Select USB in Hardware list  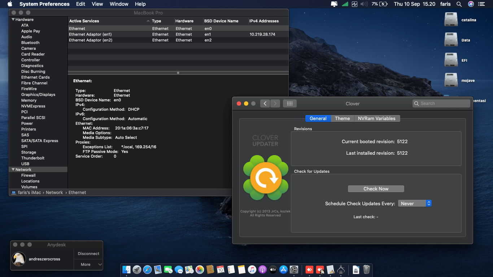click(25, 164)
